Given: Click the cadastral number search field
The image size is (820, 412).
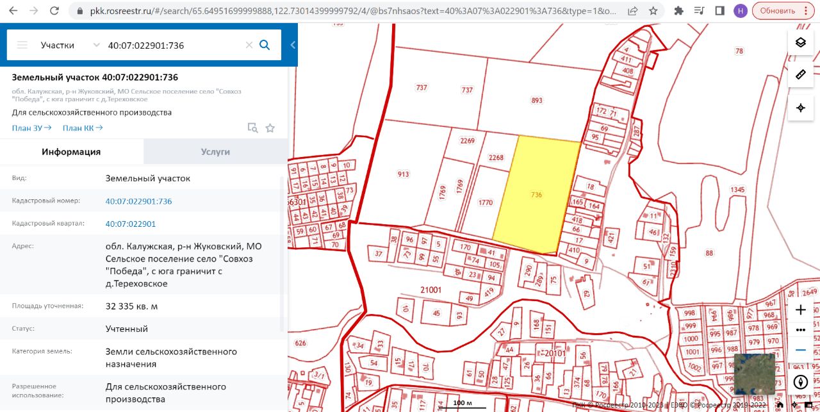Looking at the screenshot, I should click(173, 45).
